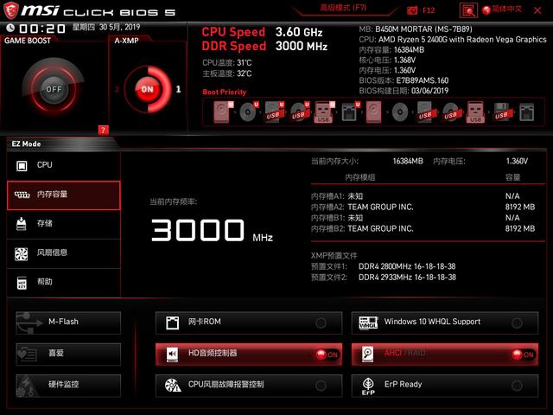Click the MB: B450M MORTAR (MS-7B89) line
This screenshot has width=553, height=415.
[x=416, y=29]
